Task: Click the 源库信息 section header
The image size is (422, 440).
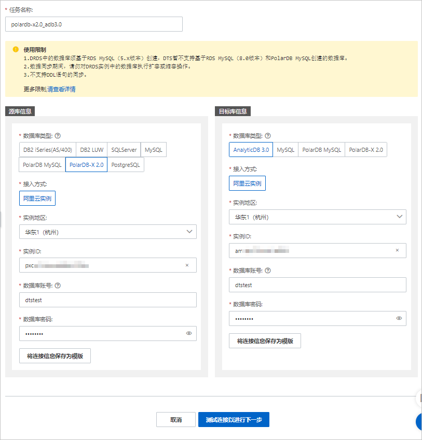Action: pos(20,111)
